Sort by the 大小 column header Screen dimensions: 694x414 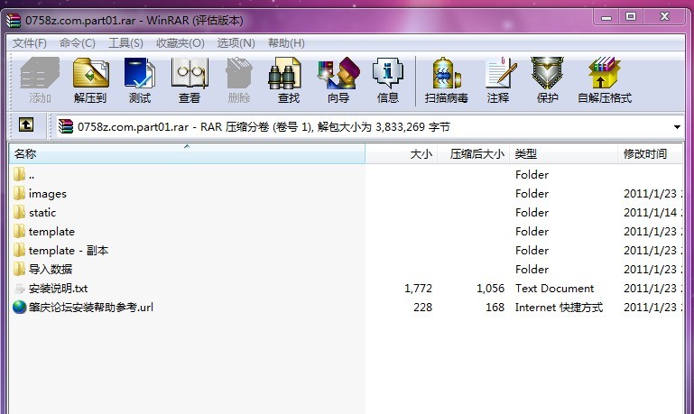point(402,154)
